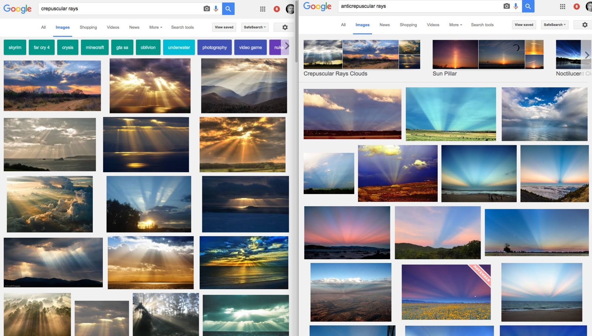
Task: Select the teal skyrim filter chip
Action: [x=15, y=47]
